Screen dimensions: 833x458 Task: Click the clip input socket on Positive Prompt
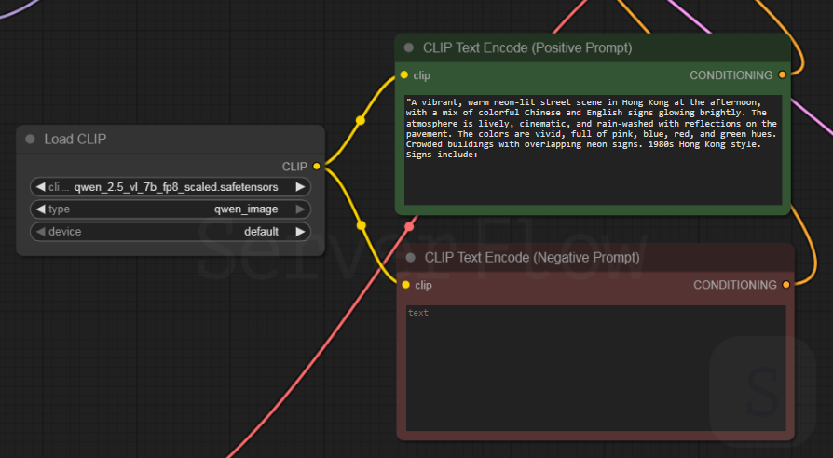[x=404, y=74]
